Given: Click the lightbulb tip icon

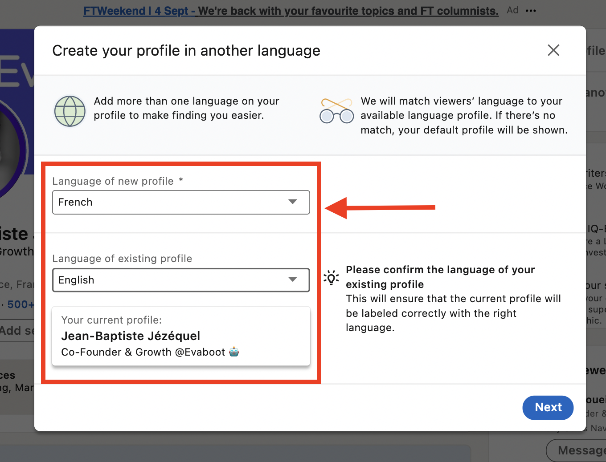Looking at the screenshot, I should (x=331, y=277).
